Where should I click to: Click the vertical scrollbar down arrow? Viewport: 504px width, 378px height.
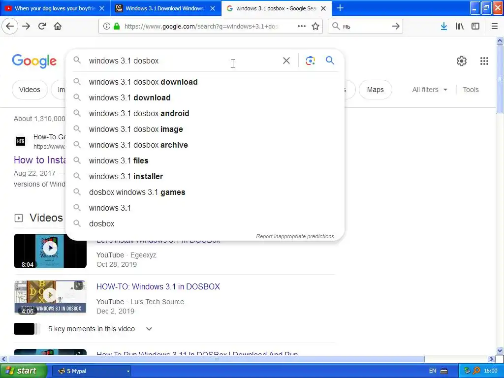click(x=500, y=350)
